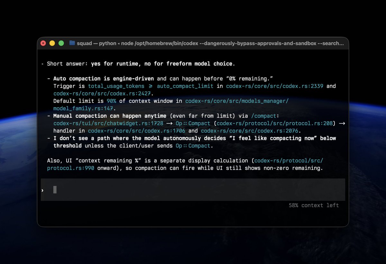This screenshot has height=264, width=386.
Task: Click the gray bullet before 'Short answer'
Action: [42, 64]
